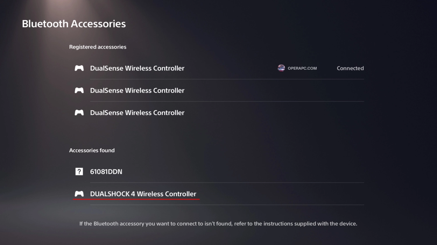Click the red underline beneath DUALSHOCK 4

coord(136,199)
